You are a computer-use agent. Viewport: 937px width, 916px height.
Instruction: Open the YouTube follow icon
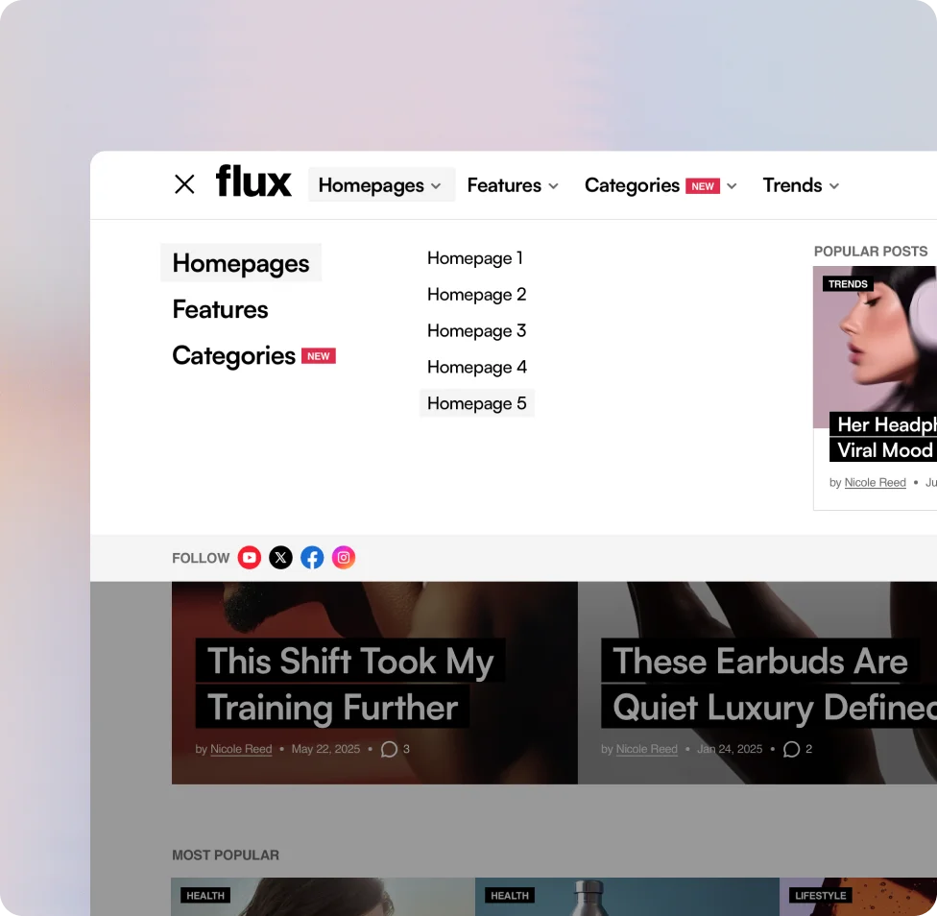tap(250, 558)
